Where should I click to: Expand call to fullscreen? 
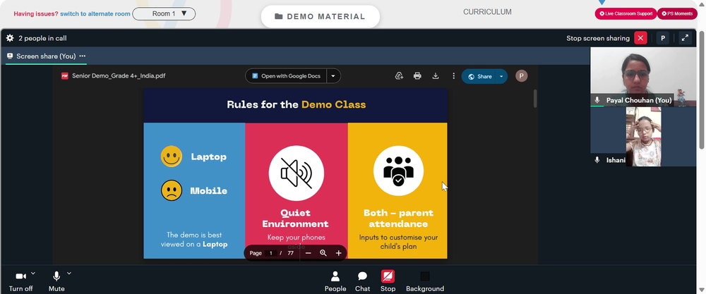coord(685,38)
